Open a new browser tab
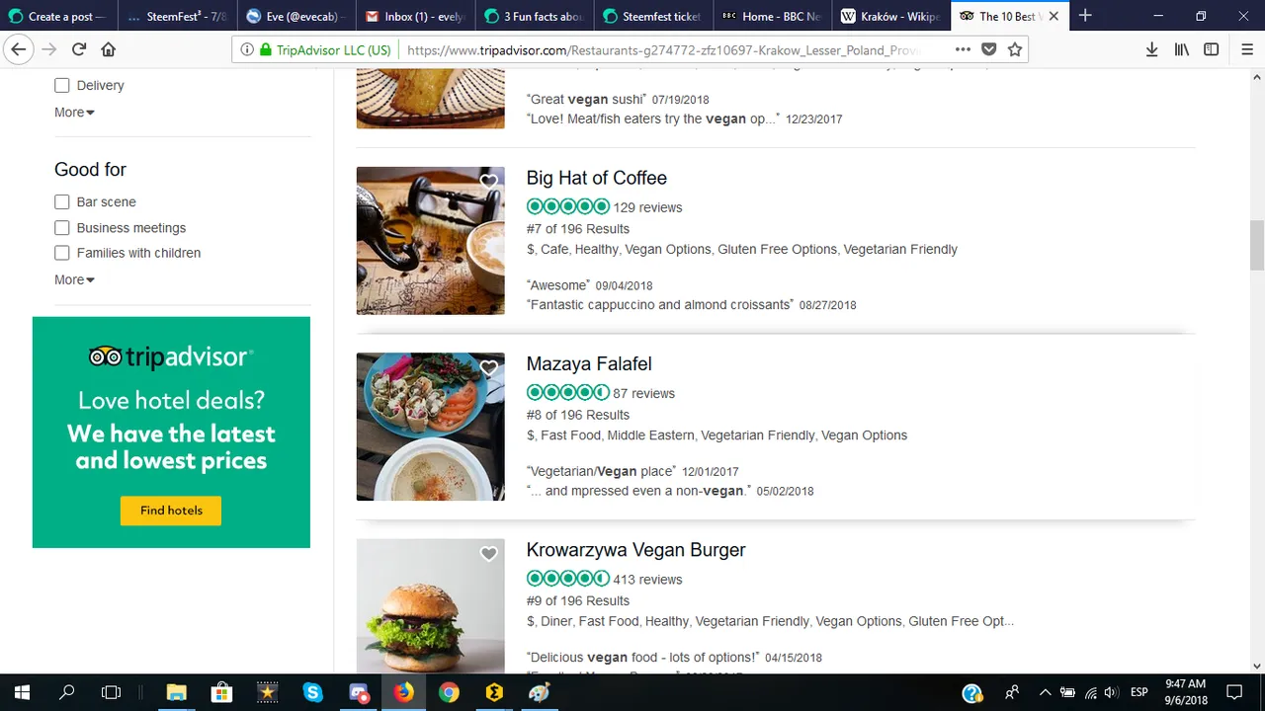This screenshot has height=711, width=1265. pos(1085,16)
